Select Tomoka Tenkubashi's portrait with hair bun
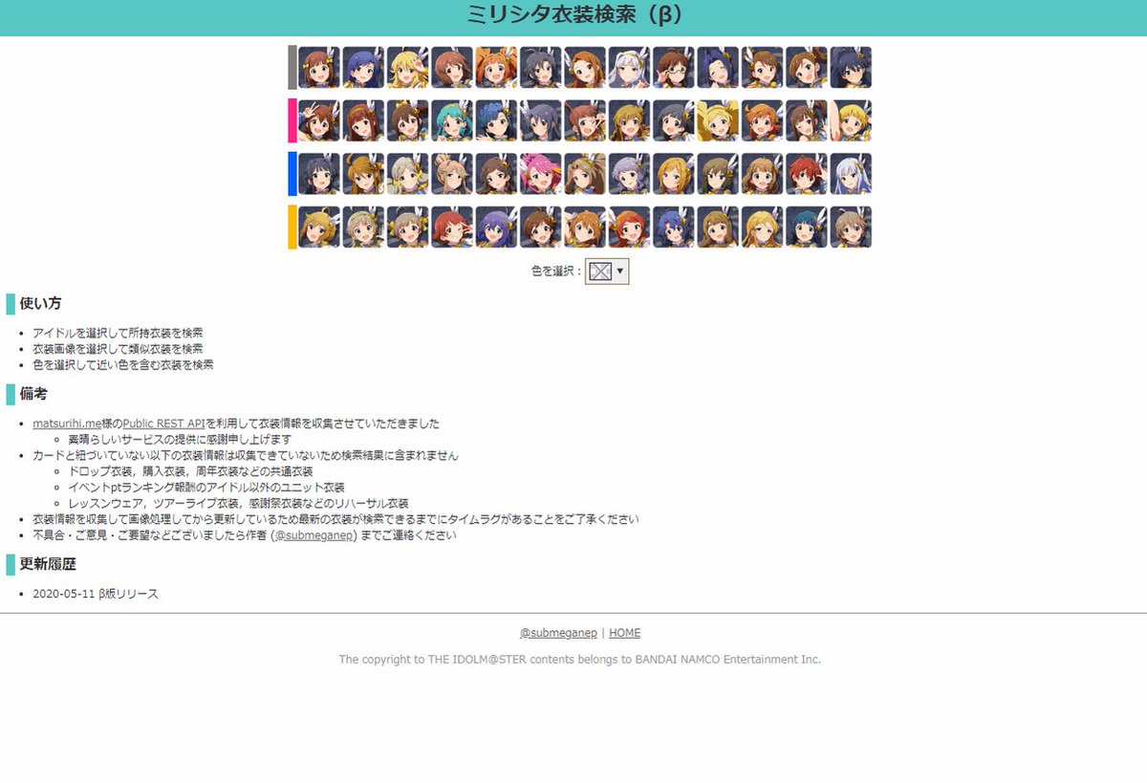 (x=452, y=174)
